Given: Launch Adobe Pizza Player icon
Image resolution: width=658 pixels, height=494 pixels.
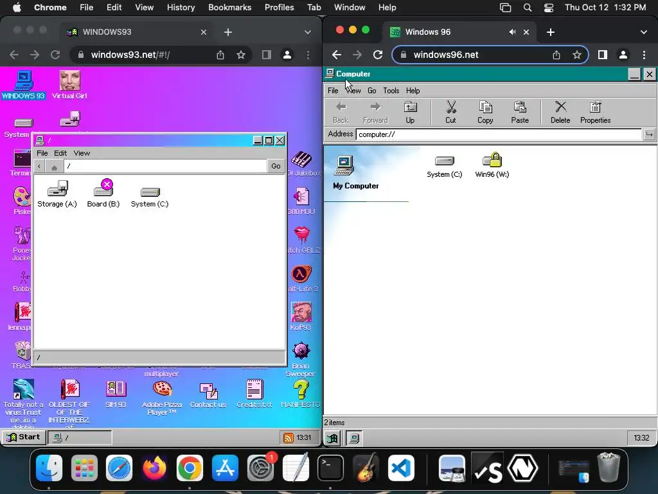Looking at the screenshot, I should [162, 398].
